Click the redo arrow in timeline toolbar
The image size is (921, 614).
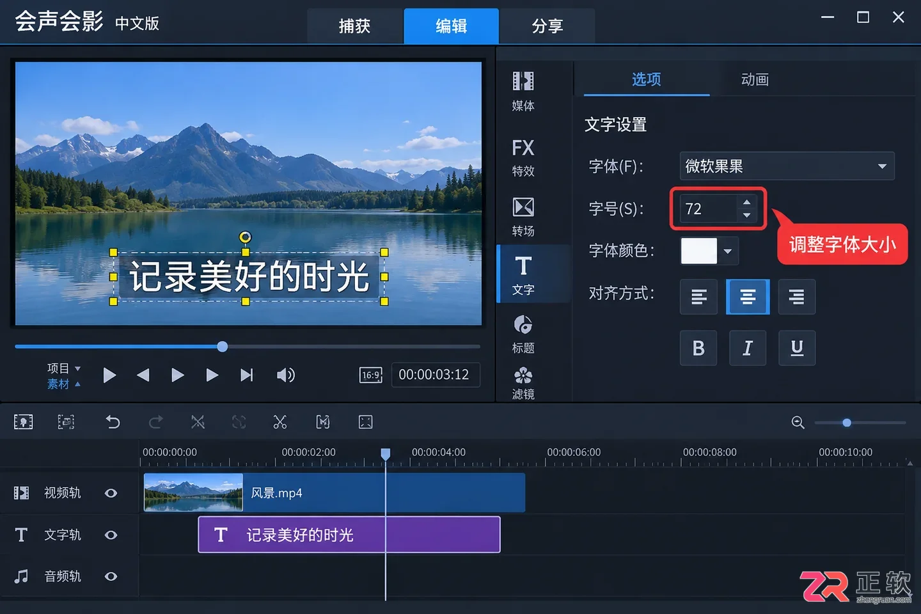(155, 422)
